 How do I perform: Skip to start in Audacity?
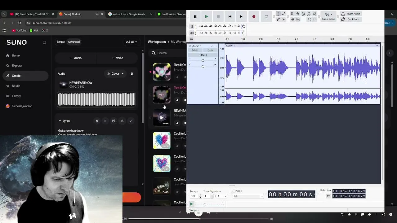(x=230, y=16)
